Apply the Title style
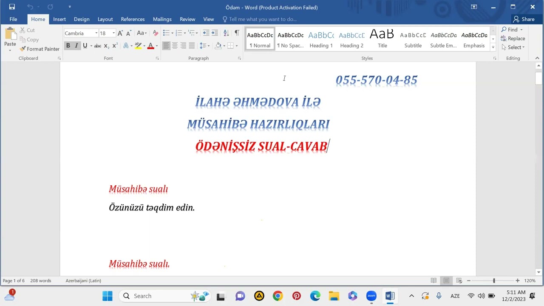544x306 pixels. click(382, 39)
